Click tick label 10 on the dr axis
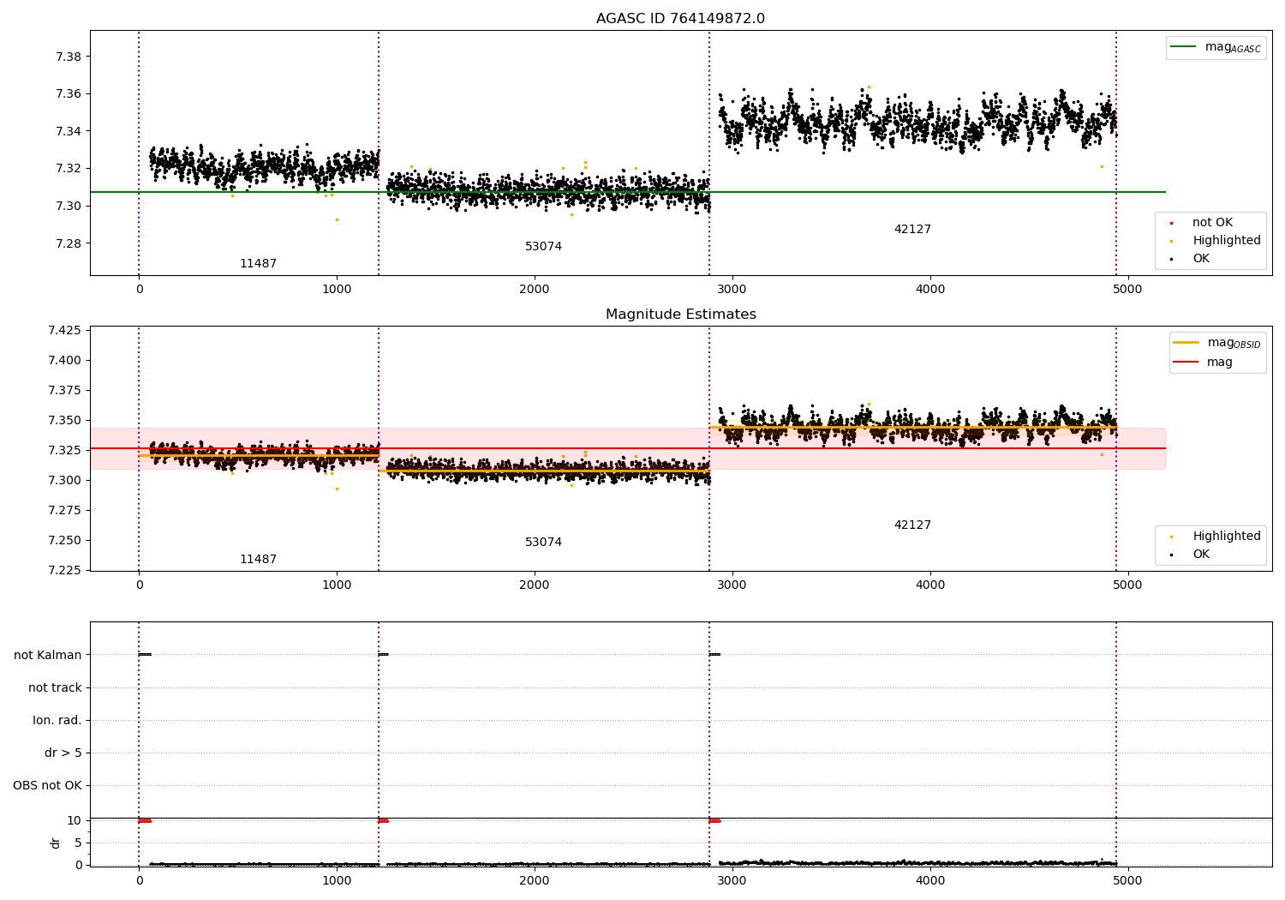 (x=75, y=821)
